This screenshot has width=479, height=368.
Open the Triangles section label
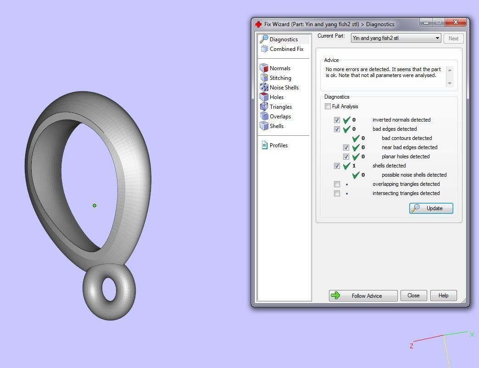281,106
